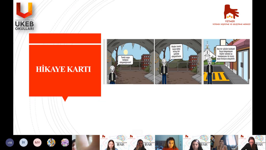Select the MY participant avatar
This screenshot has height=150, width=266.
pyautogui.click(x=37, y=142)
